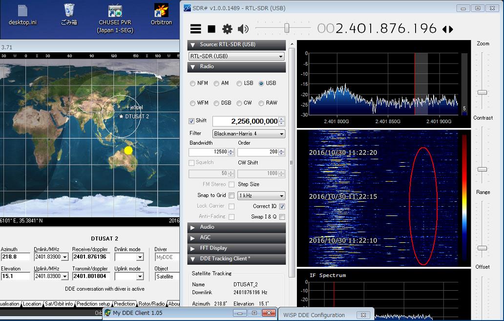Adjust the Range slider handle
504x321 pixels.
click(x=482, y=248)
